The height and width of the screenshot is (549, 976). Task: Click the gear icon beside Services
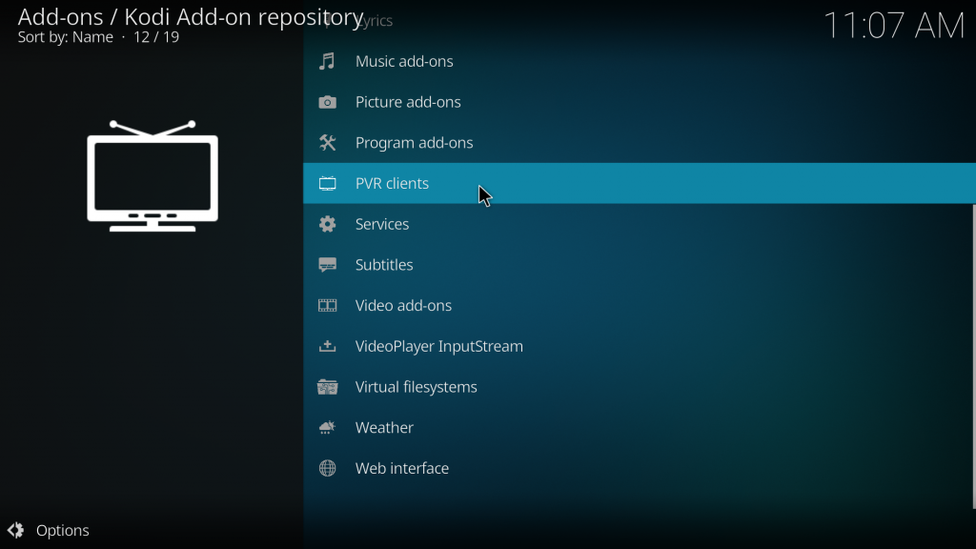(328, 224)
